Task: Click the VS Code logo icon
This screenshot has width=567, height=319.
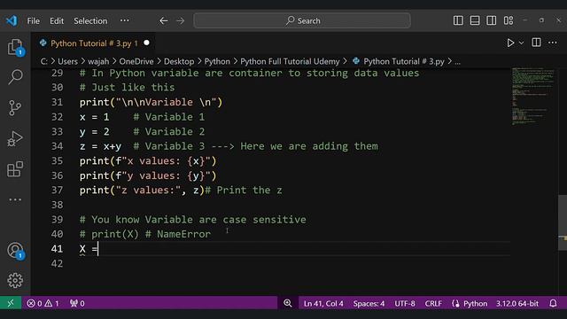Action: 12,20
